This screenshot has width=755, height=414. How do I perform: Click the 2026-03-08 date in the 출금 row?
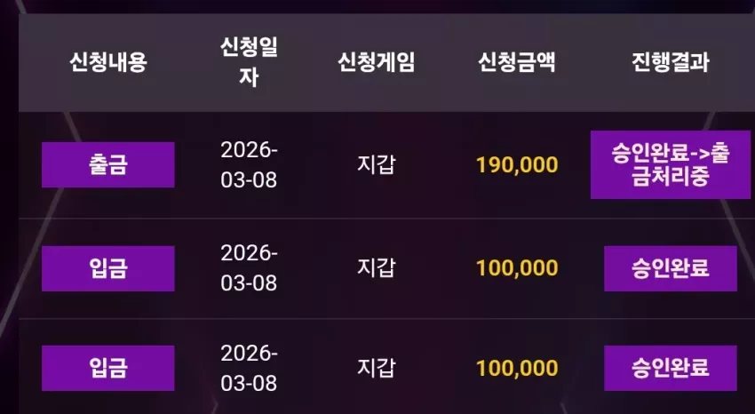(x=249, y=164)
